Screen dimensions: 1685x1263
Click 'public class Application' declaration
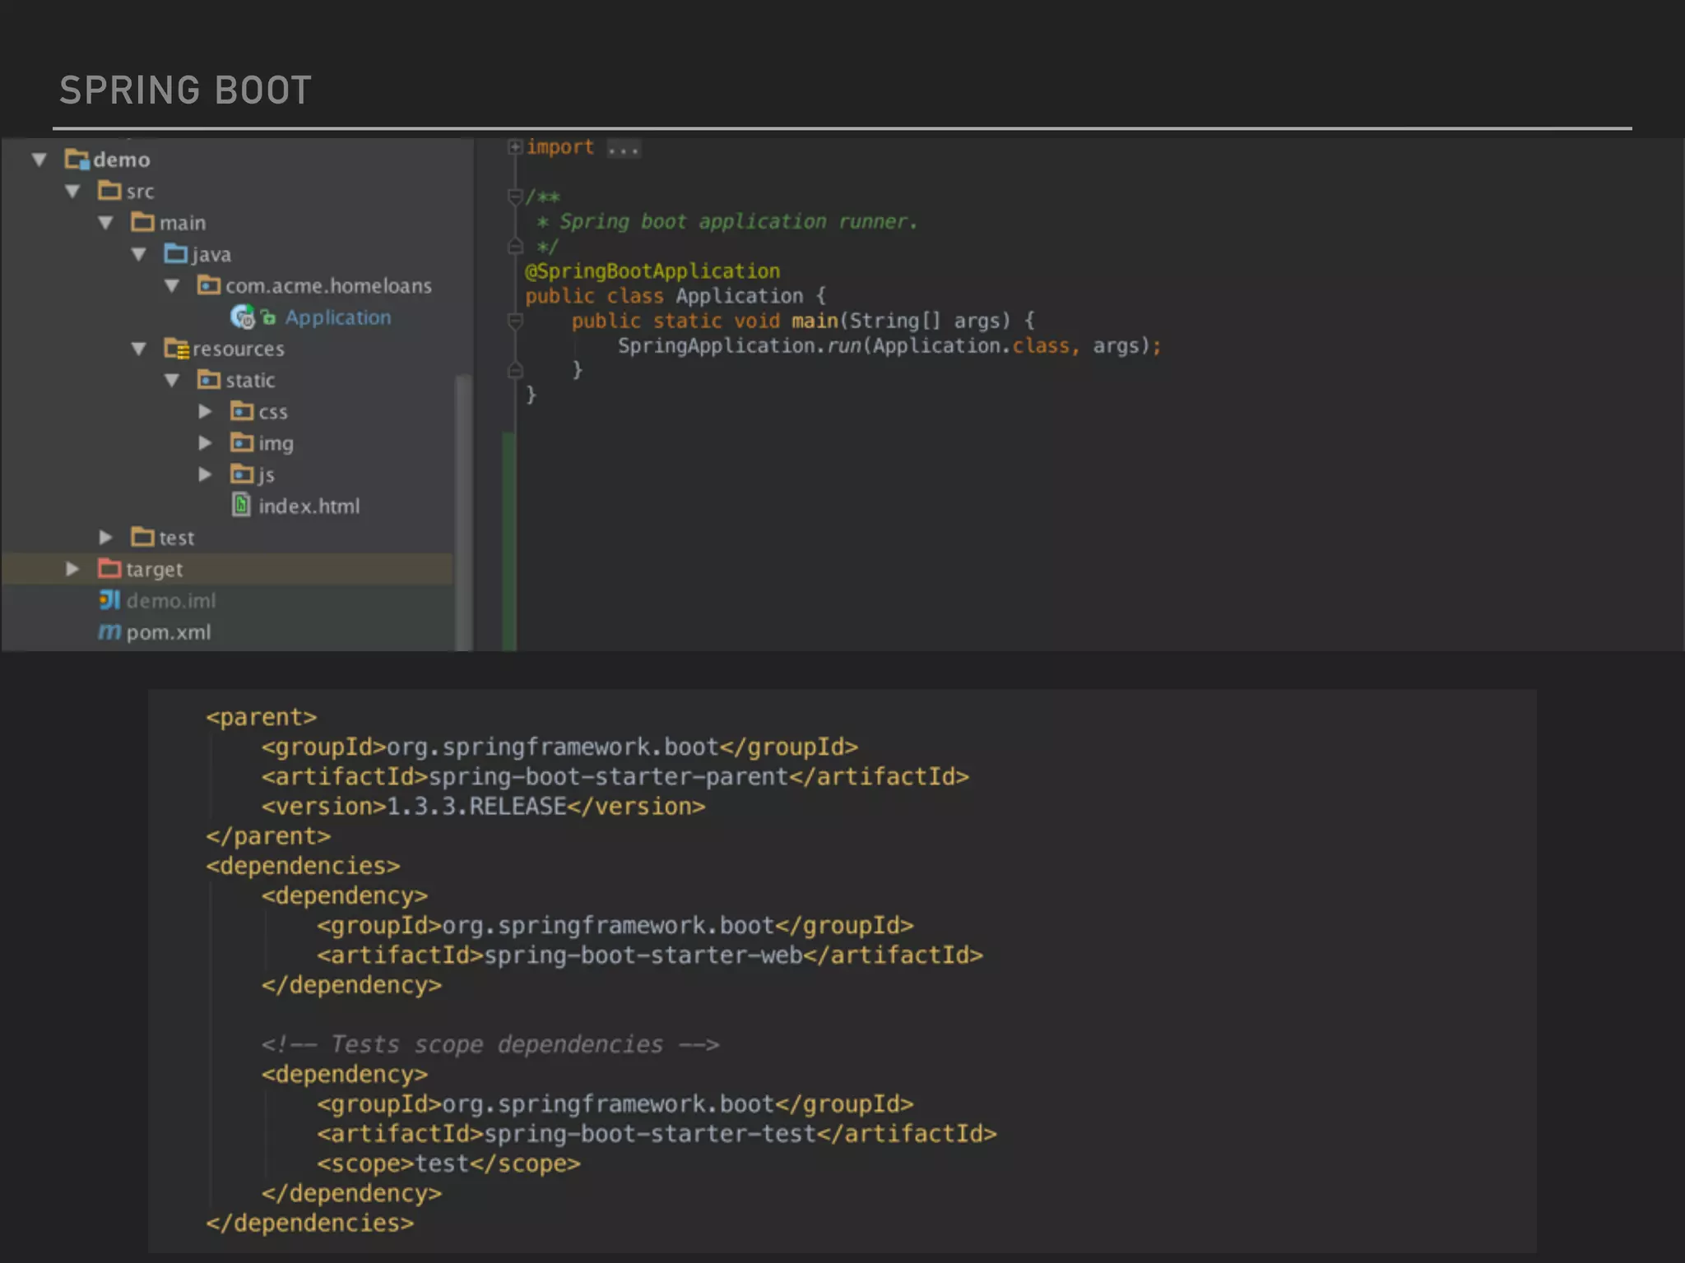(x=664, y=296)
